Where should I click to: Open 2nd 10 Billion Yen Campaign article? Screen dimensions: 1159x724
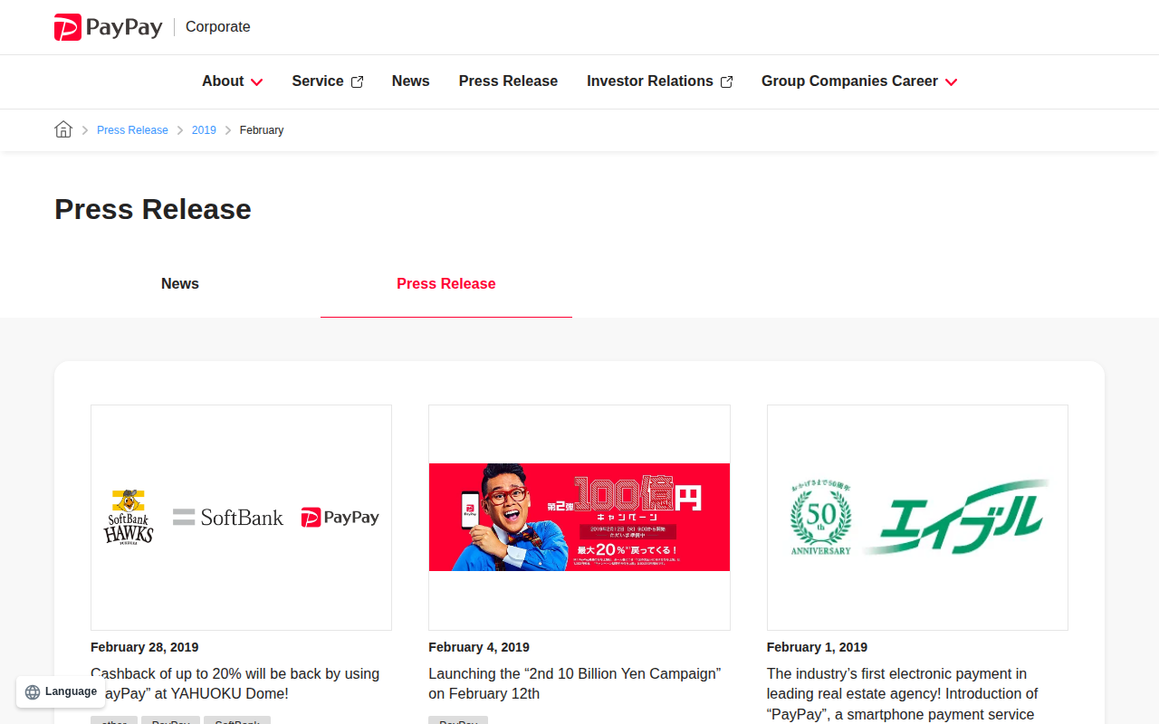click(575, 684)
